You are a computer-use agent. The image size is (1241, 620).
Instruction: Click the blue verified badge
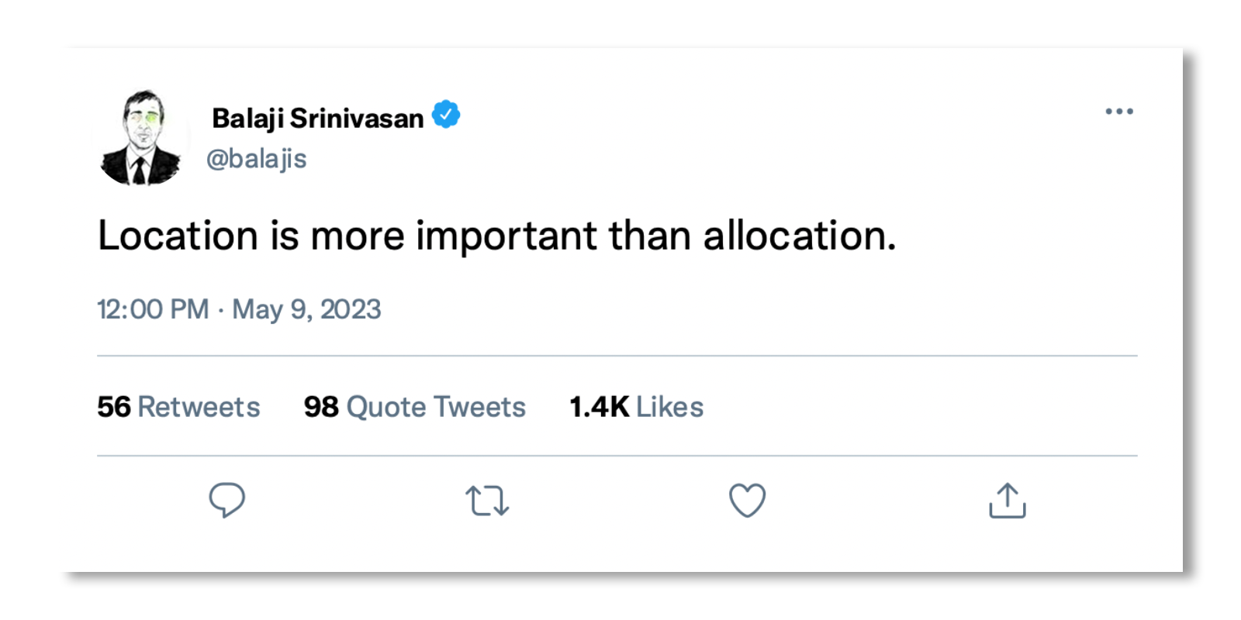446,115
